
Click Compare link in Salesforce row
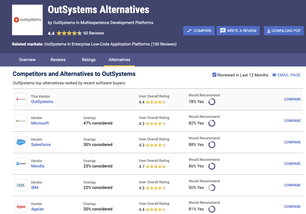click(x=292, y=142)
